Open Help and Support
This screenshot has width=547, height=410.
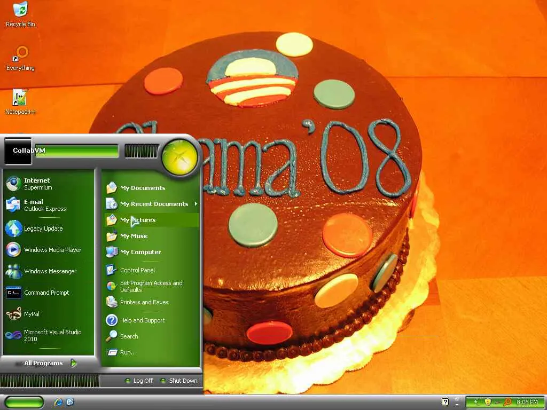151,320
